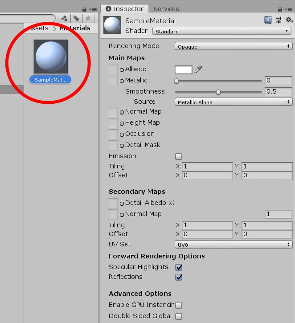Click the Smoothness value field 0.5
Image resolution: width=295 pixels, height=323 pixels.
[279, 91]
